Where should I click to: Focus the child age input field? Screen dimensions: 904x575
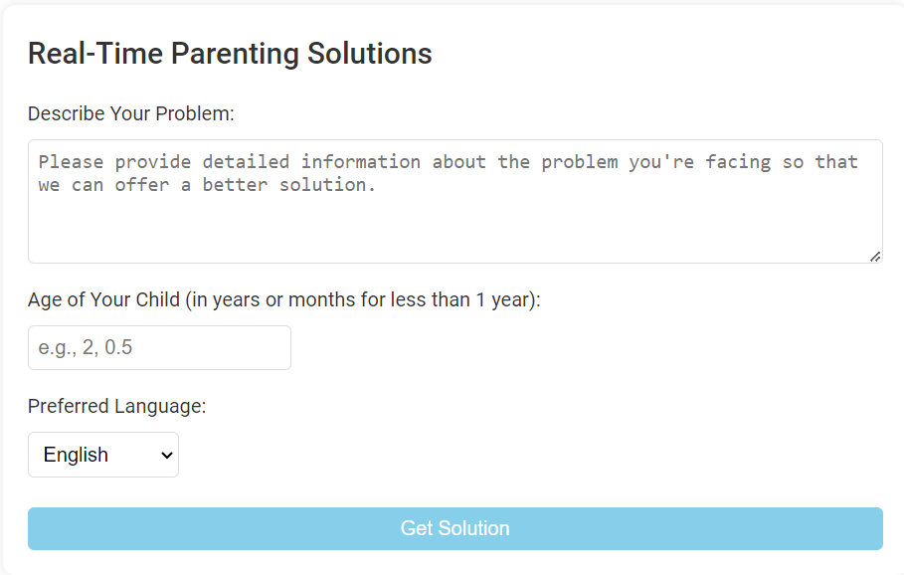(x=159, y=348)
